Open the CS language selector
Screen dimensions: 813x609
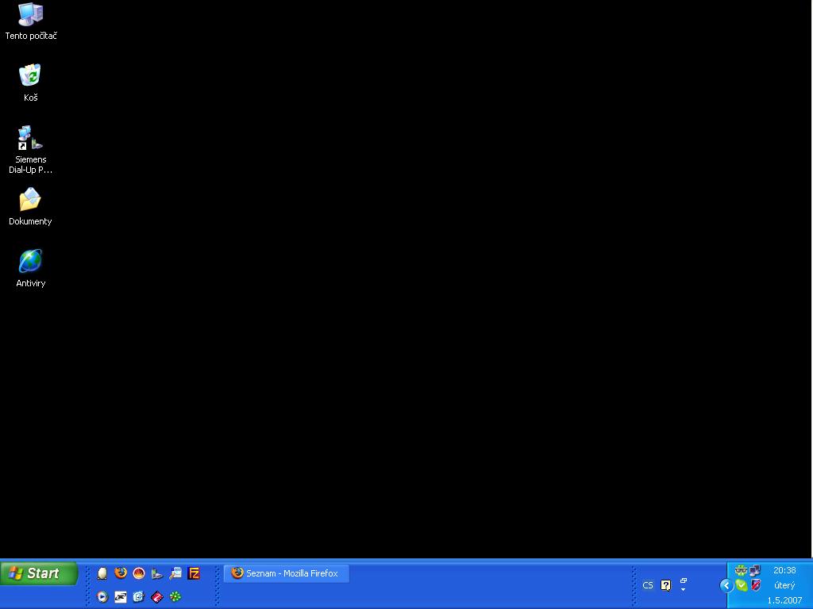click(x=648, y=585)
